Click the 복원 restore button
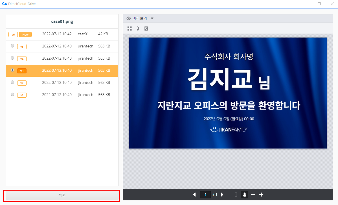This screenshot has width=338, height=205. [62, 196]
